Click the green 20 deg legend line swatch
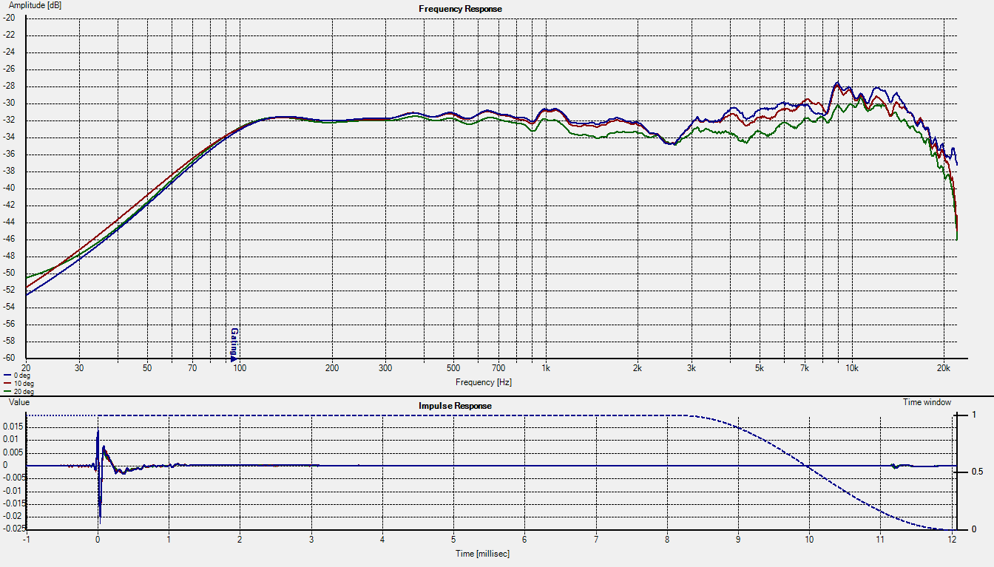 pos(7,392)
